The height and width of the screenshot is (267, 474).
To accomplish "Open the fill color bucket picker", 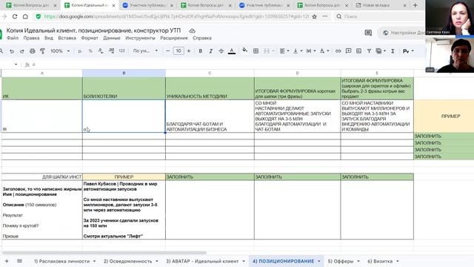I will [x=245, y=50].
